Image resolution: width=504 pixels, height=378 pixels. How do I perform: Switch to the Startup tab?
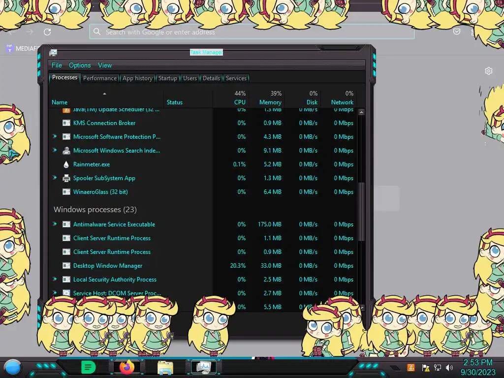tap(167, 78)
